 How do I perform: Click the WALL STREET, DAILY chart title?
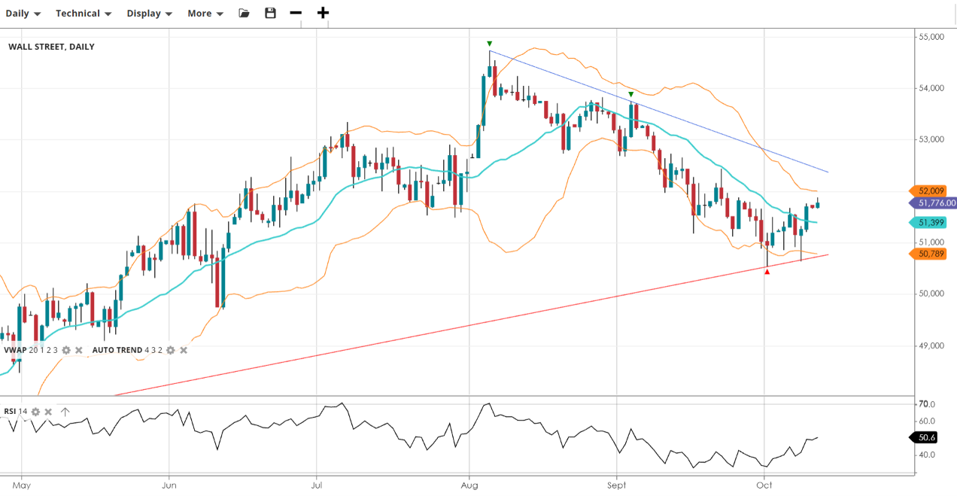51,47
